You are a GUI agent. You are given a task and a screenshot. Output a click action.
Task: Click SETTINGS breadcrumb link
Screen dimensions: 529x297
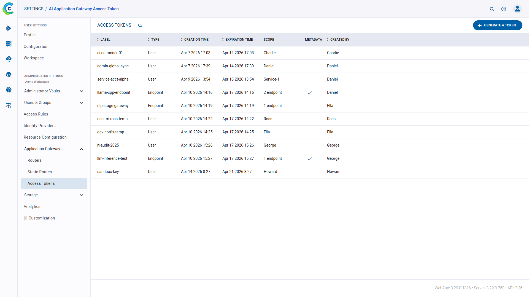point(34,9)
